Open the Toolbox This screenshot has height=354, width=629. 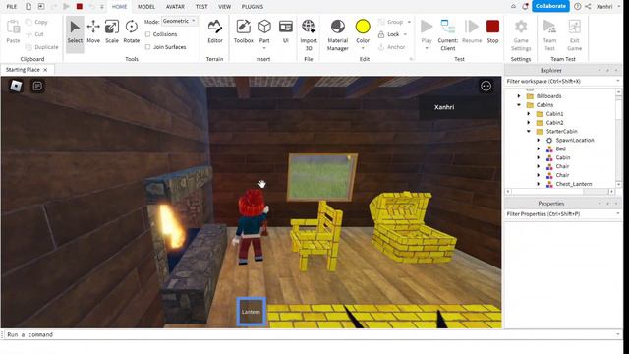pyautogui.click(x=243, y=31)
